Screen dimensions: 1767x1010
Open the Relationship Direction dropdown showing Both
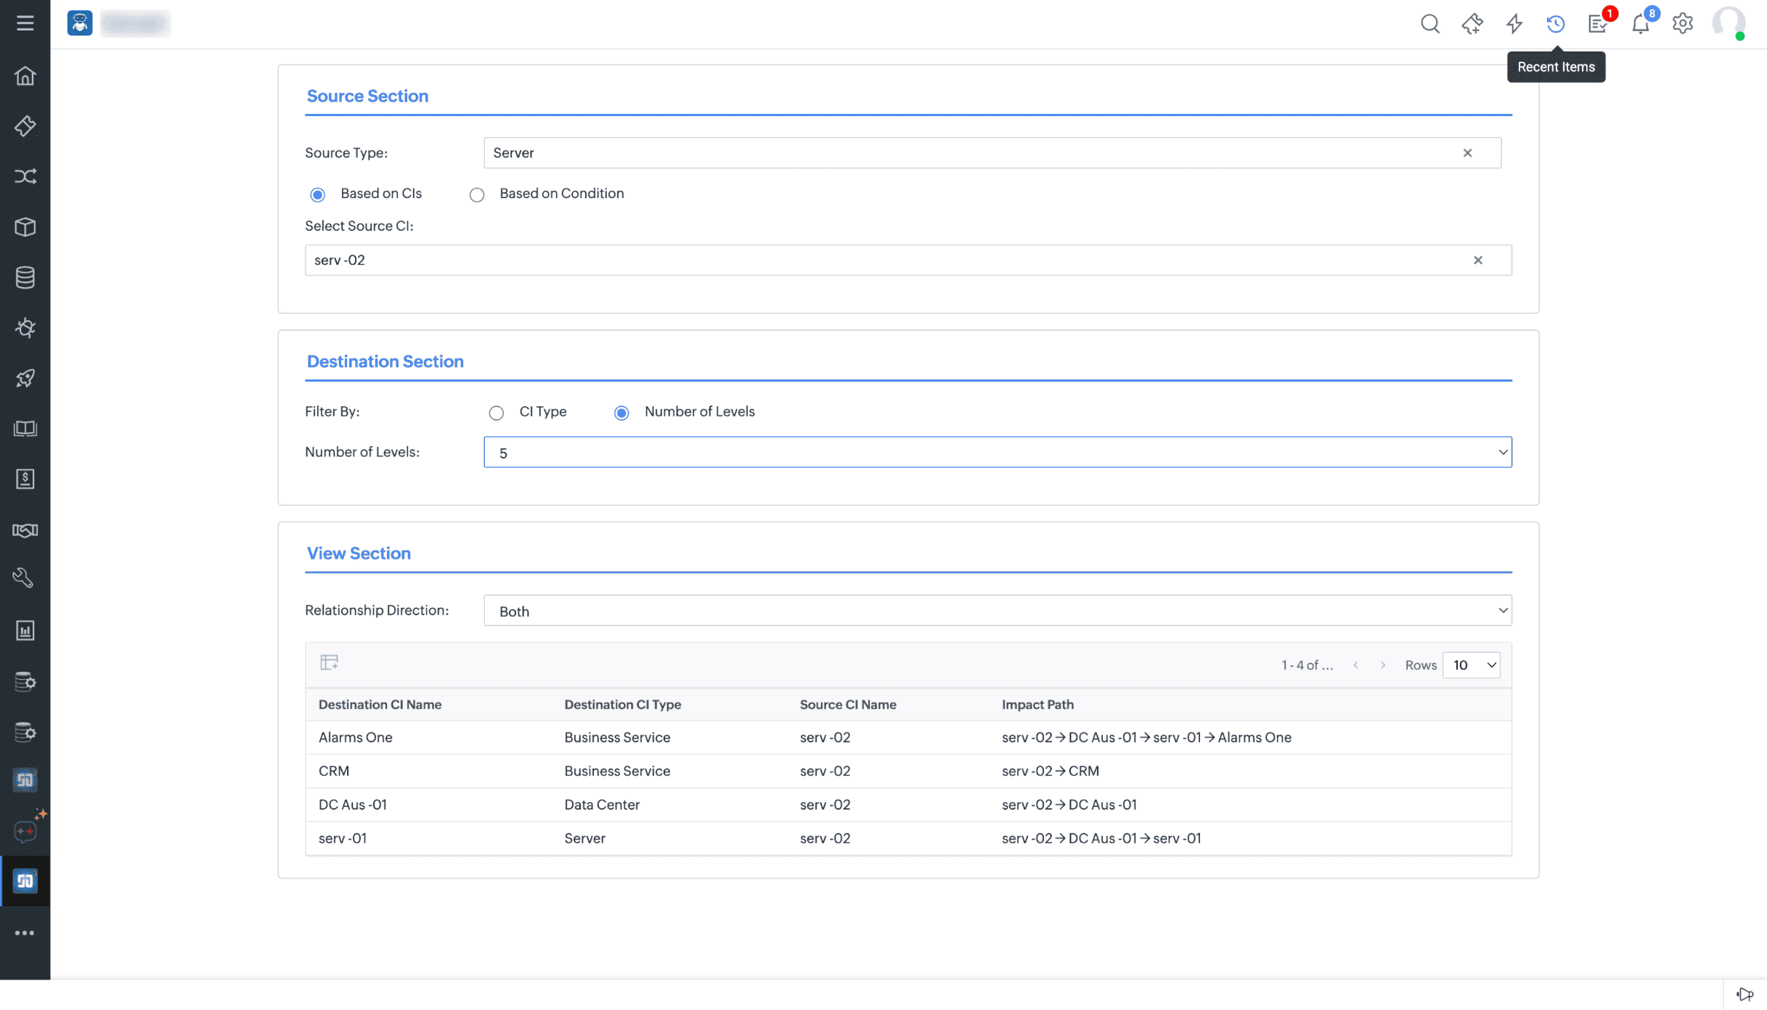click(x=997, y=611)
